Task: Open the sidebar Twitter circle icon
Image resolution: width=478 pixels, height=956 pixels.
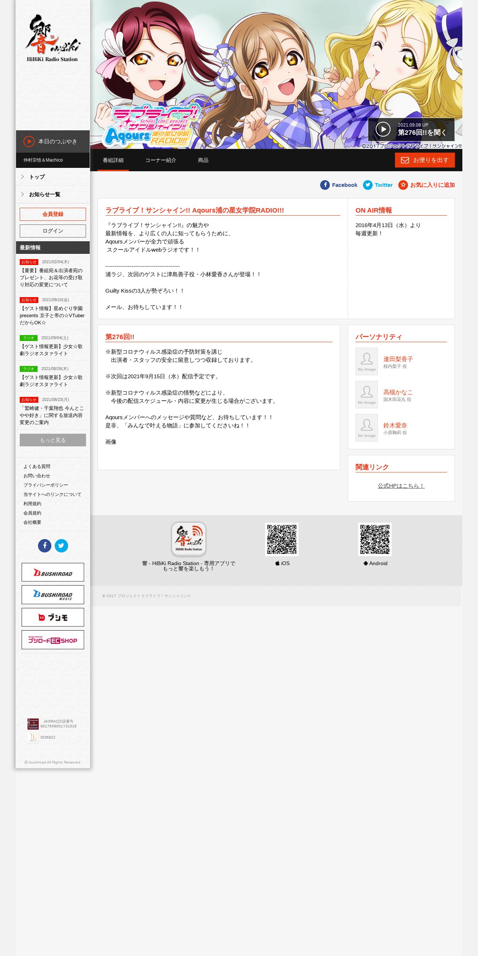Action: [x=61, y=546]
